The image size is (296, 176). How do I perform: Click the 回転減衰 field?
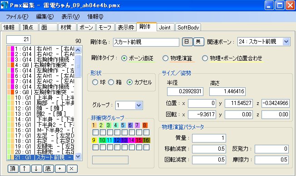209,160
